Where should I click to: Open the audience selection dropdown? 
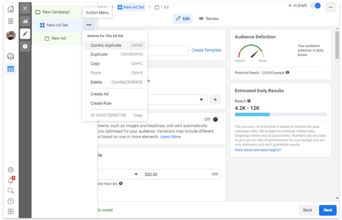tap(201, 99)
